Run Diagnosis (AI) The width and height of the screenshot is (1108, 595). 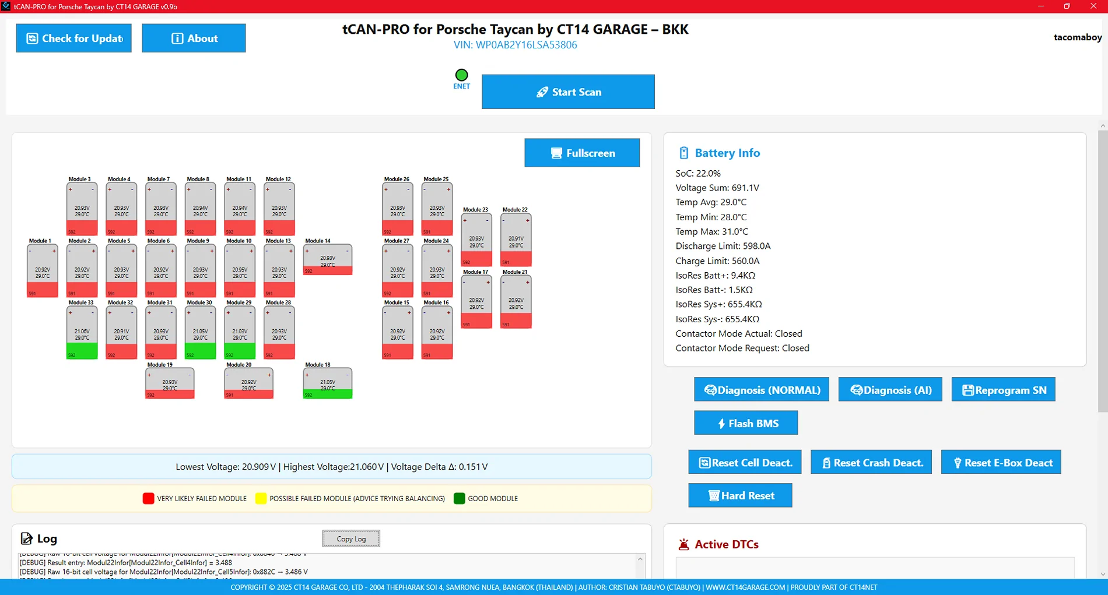tap(890, 390)
